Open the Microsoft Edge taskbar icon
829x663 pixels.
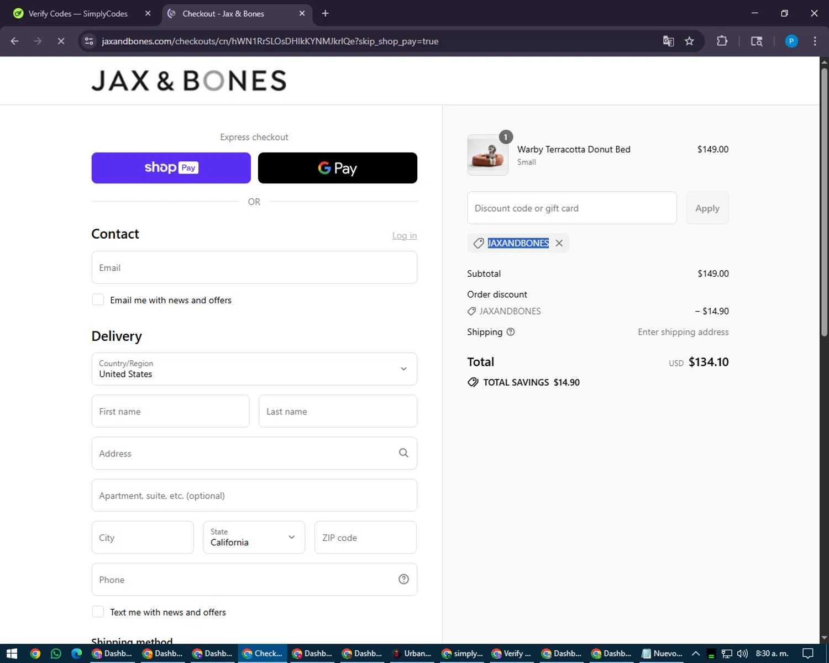point(76,654)
